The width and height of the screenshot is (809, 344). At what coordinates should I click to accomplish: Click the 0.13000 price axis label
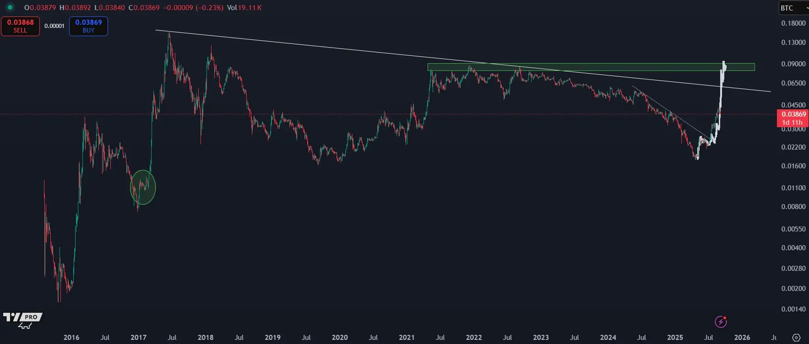coord(793,43)
